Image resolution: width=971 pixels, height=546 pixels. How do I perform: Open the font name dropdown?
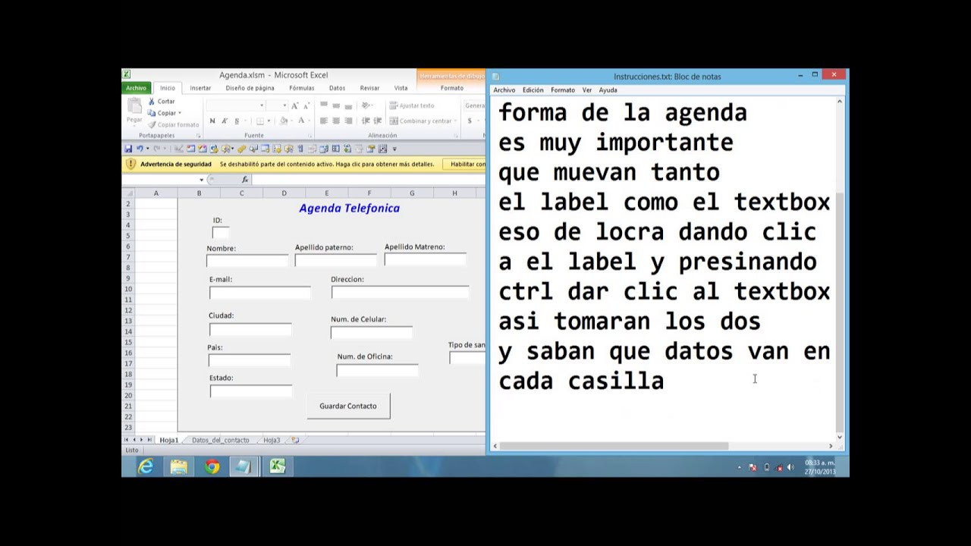tap(262, 105)
